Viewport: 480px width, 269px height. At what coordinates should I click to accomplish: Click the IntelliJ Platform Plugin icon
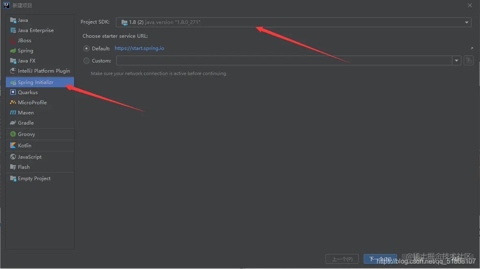13,71
